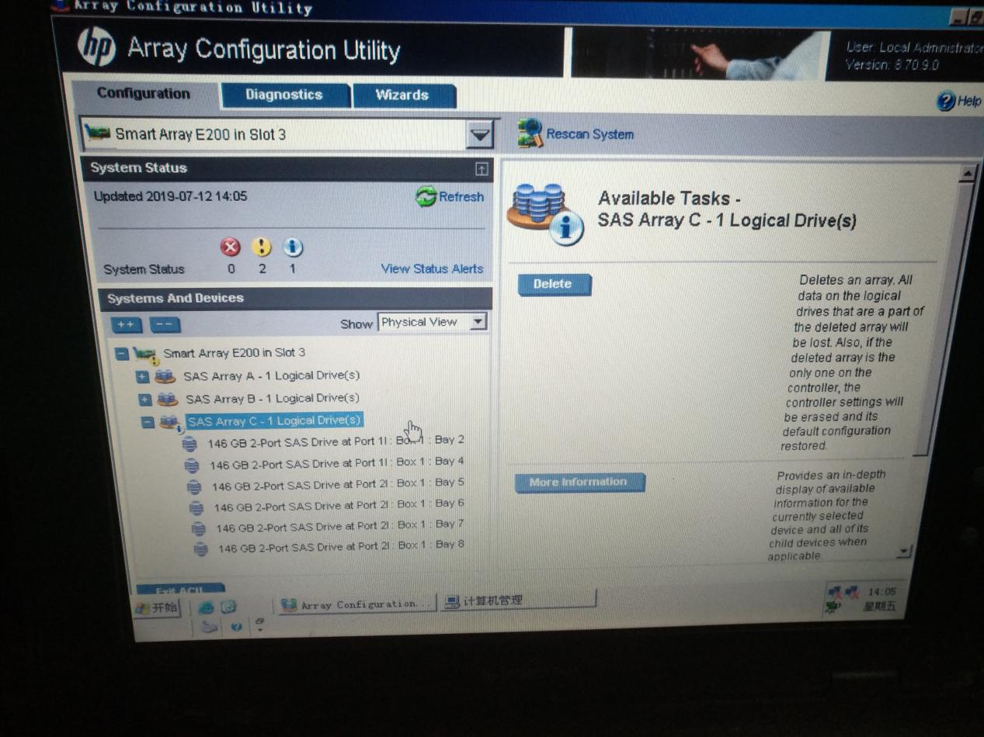Click the network icons in system tray
Image resolution: width=984 pixels, height=737 pixels.
point(842,593)
